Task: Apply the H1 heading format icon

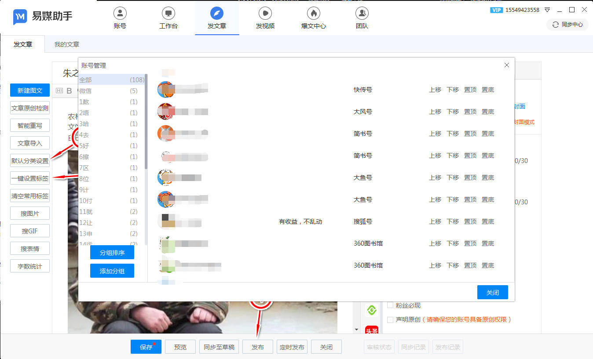Action: pos(59,91)
